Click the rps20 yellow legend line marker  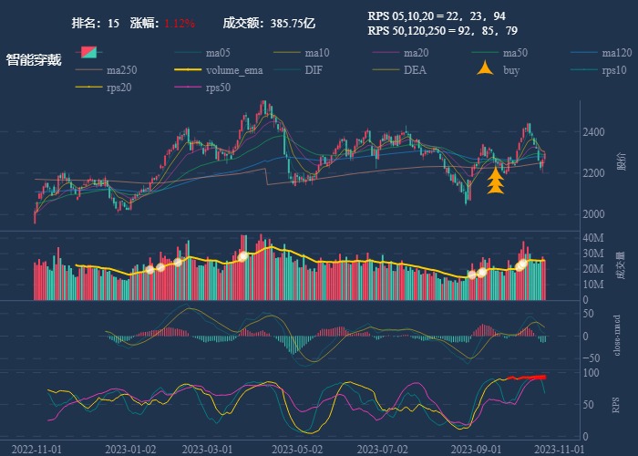pos(90,88)
